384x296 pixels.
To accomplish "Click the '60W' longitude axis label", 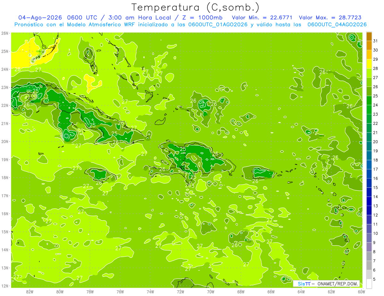I will (361, 292).
